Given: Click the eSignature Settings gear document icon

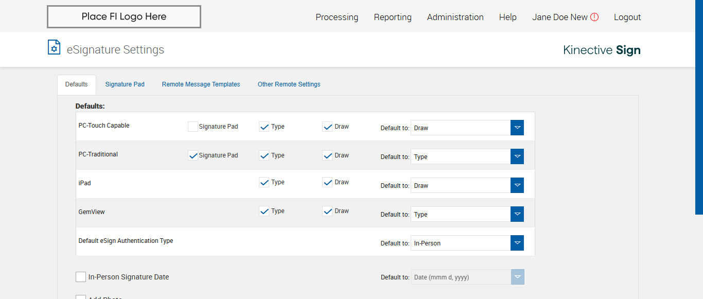Looking at the screenshot, I should (54, 47).
